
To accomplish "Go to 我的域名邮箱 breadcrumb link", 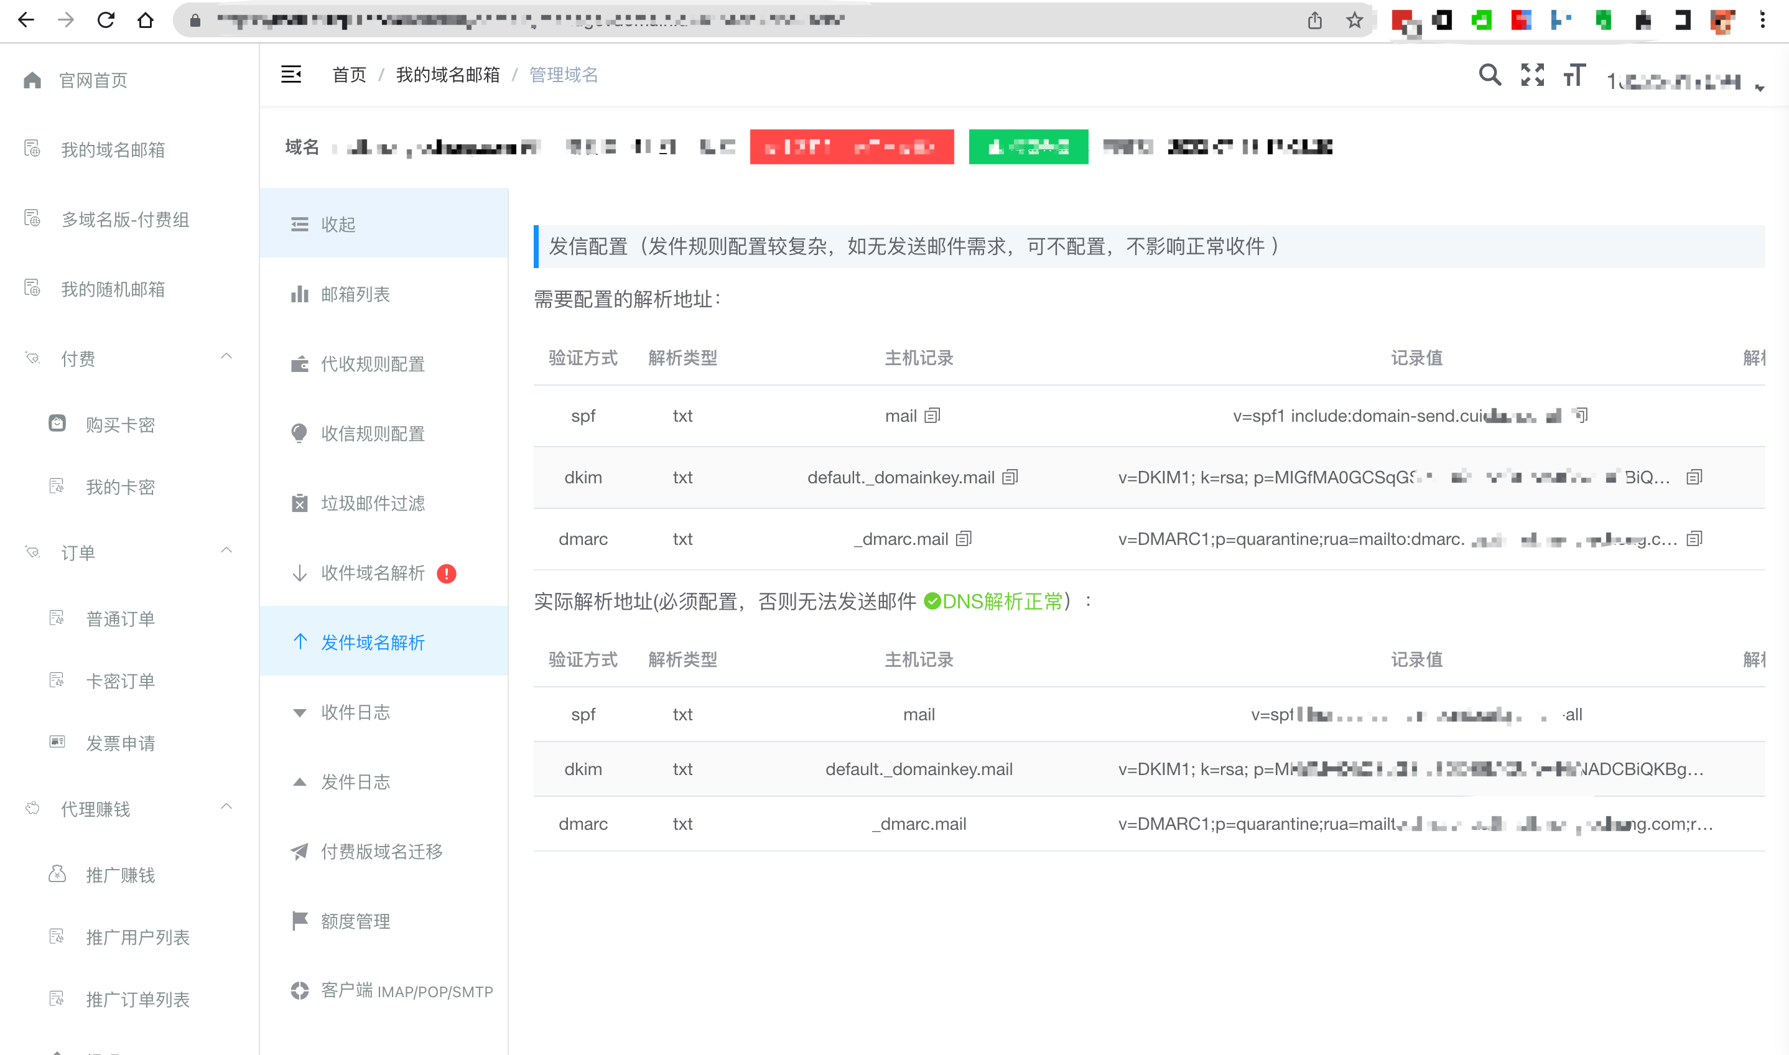I will (448, 75).
